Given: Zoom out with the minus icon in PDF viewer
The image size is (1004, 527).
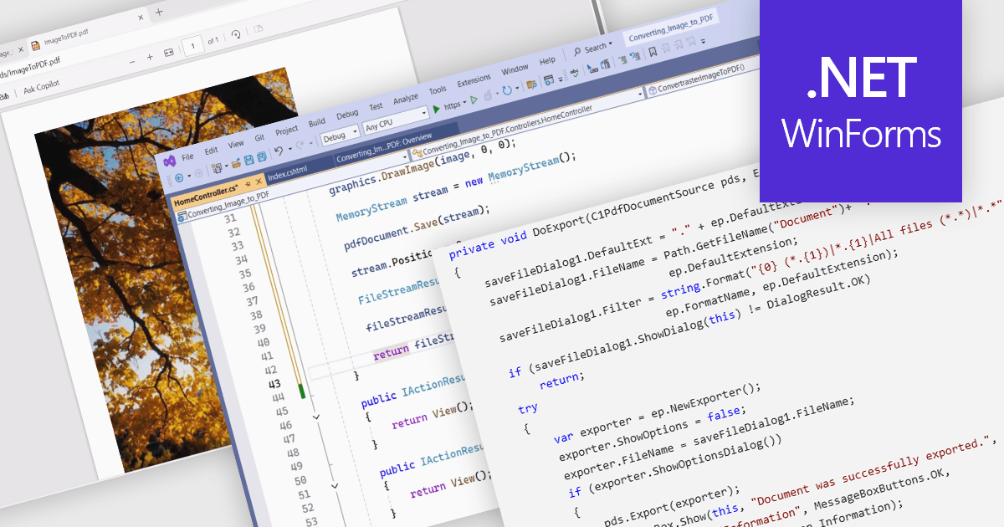Looking at the screenshot, I should 131,61.
